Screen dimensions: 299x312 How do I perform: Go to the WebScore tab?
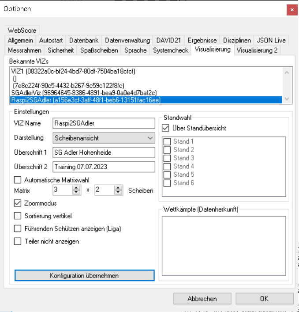(x=22, y=30)
